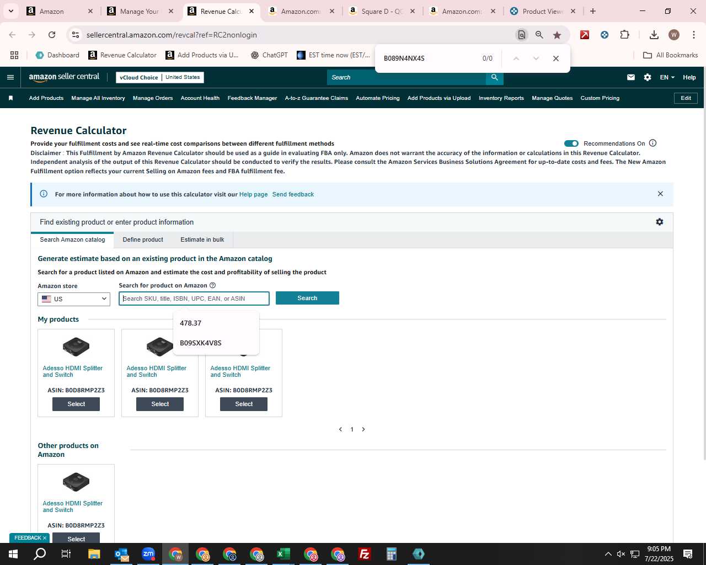This screenshot has width=706, height=565.
Task: Click the product search input field
Action: coord(194,299)
